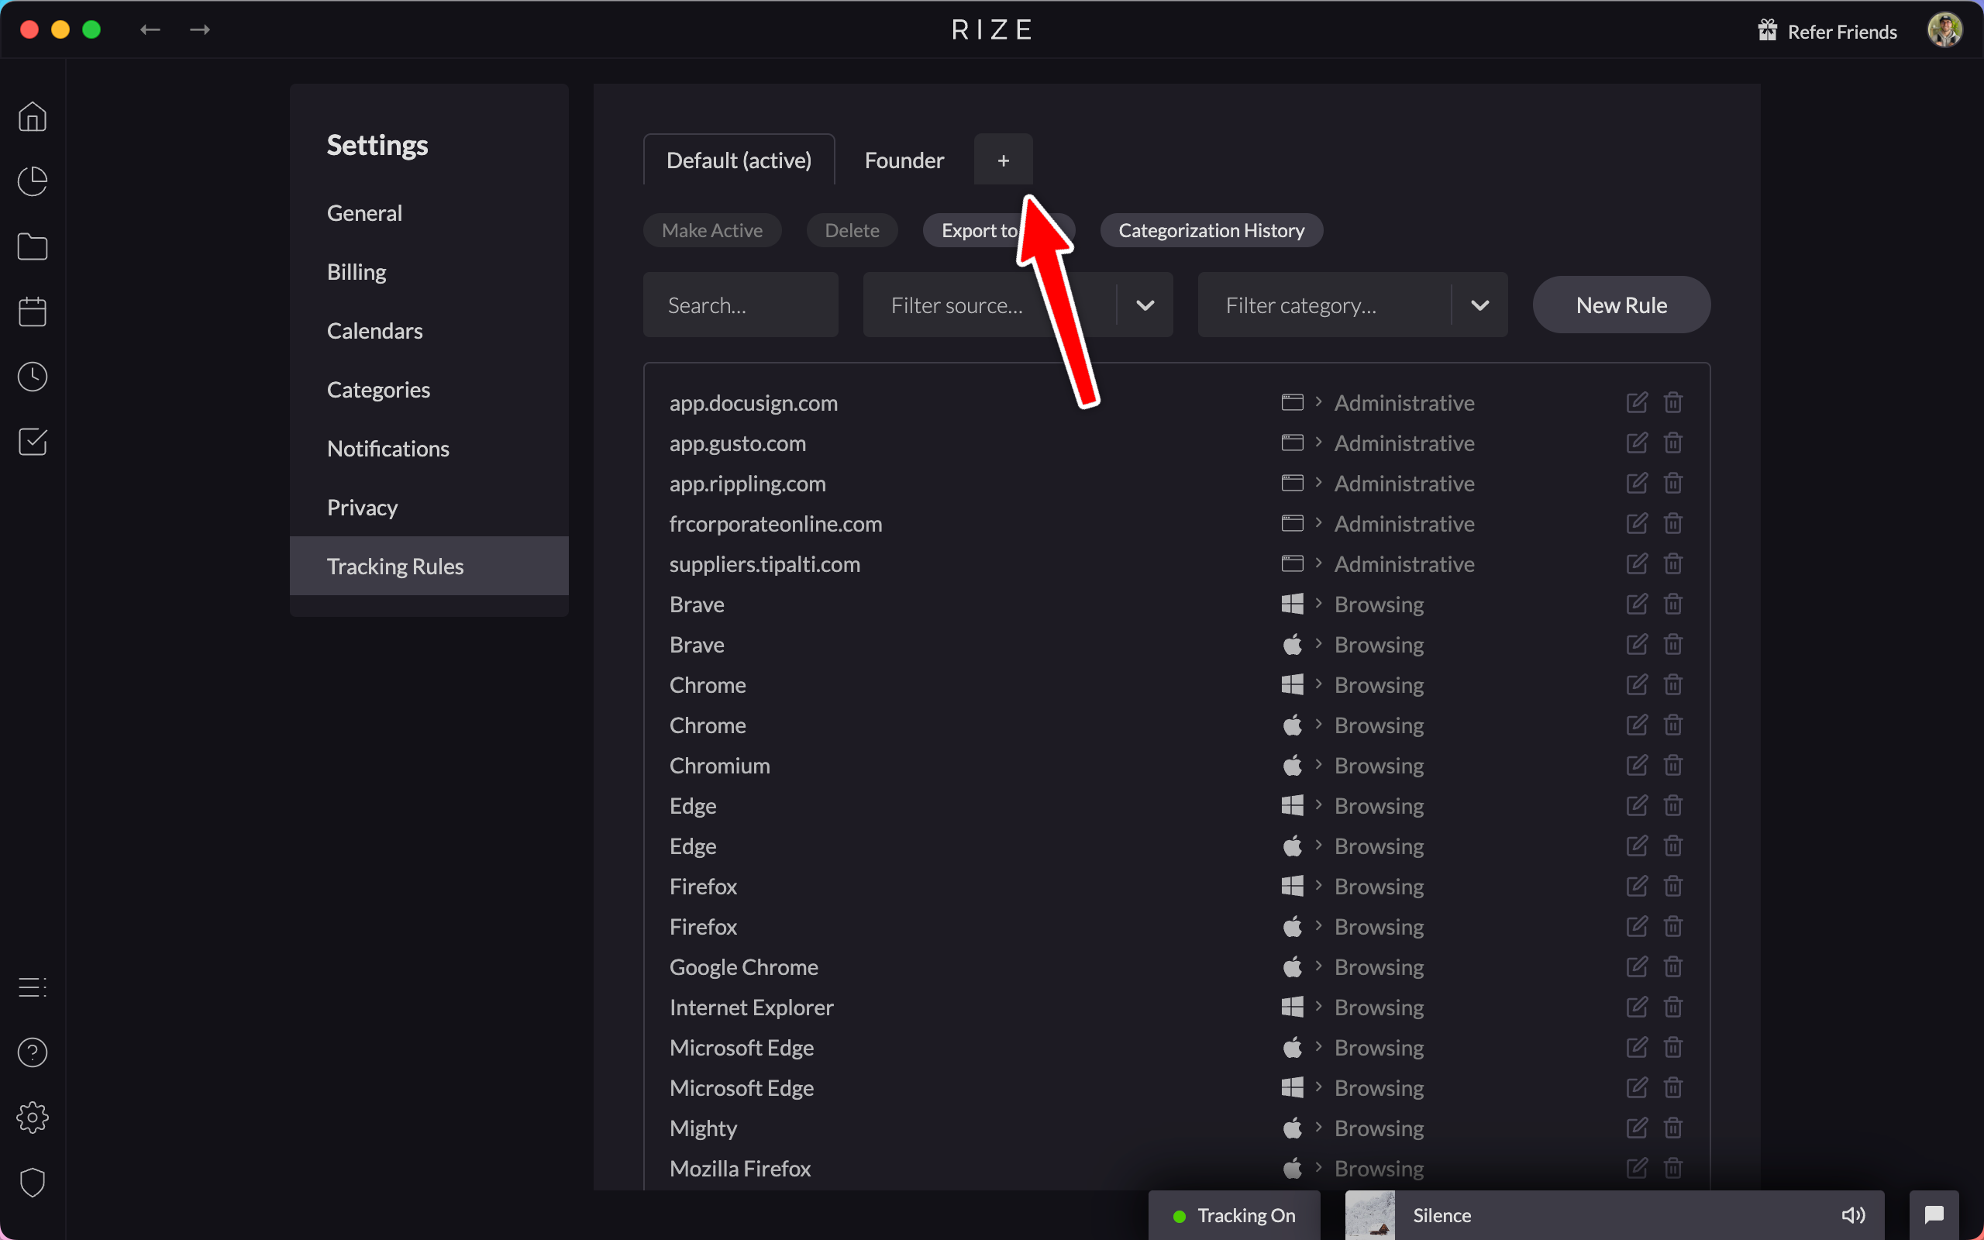Image resolution: width=1984 pixels, height=1240 pixels.
Task: Open Categorization History
Action: pos(1211,230)
